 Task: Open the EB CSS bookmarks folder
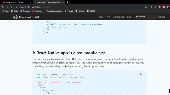click(91, 11)
